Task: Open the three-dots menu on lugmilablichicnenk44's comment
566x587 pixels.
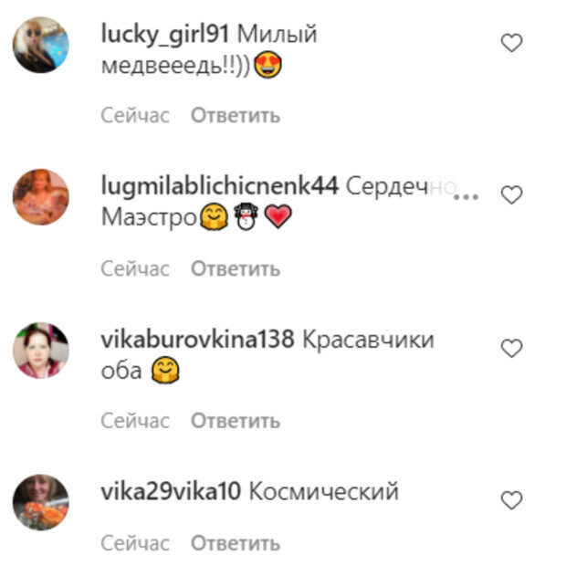Action: tap(466, 196)
